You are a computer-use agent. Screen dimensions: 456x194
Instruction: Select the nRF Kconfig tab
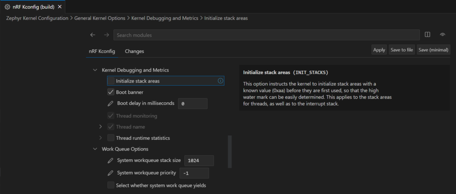tap(102, 51)
